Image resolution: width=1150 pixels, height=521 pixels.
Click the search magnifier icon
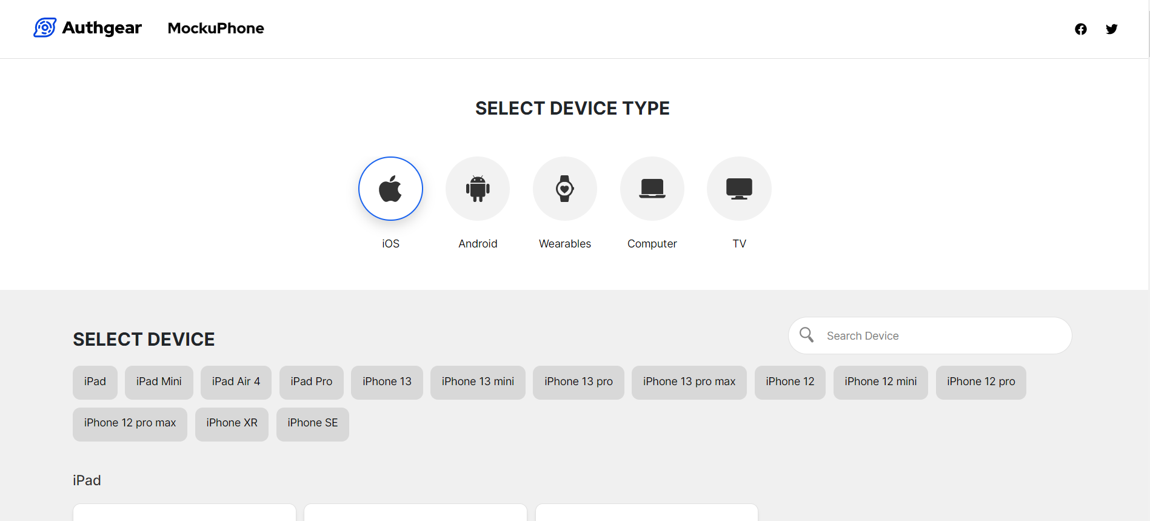[x=806, y=335]
